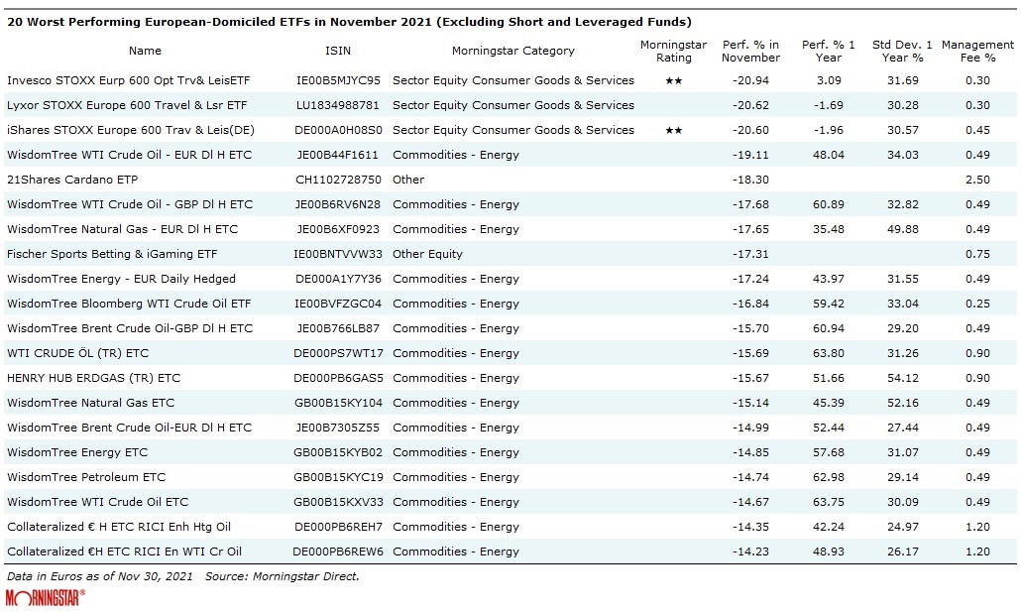Select the WisdomTree Petroleum ETC fund name
Image resolution: width=1021 pixels, height=613 pixels.
(86, 477)
